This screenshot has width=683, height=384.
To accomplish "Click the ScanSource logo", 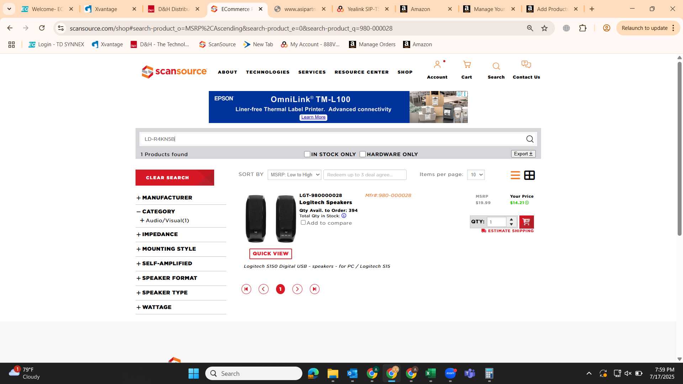I will (x=174, y=72).
